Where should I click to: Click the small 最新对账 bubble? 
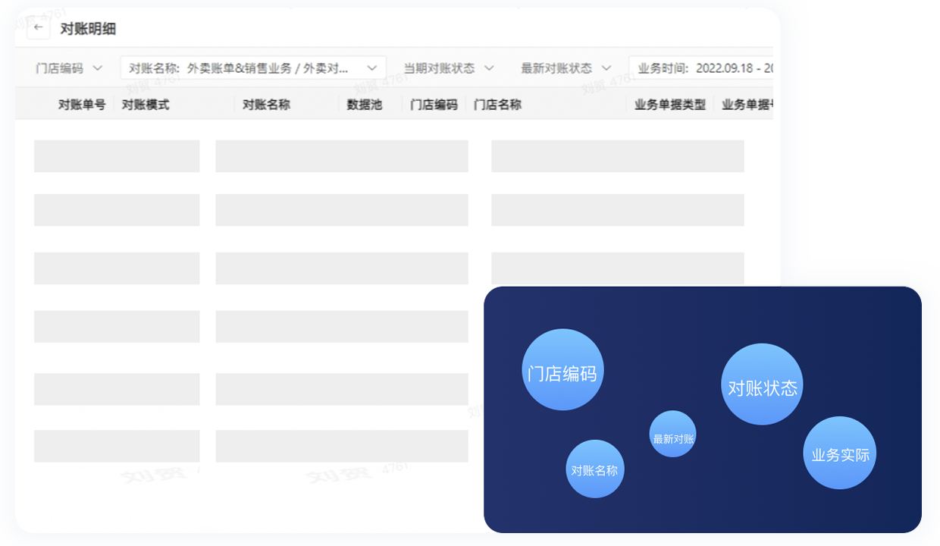(x=672, y=435)
